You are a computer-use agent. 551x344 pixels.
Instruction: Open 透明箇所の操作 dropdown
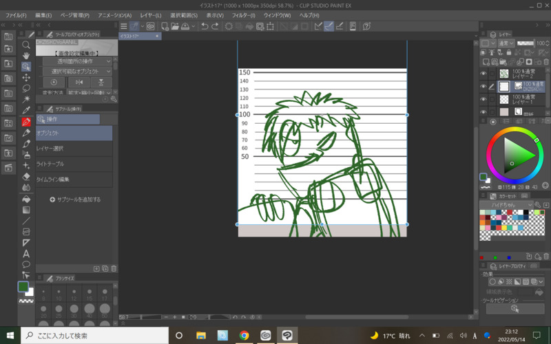coord(77,61)
